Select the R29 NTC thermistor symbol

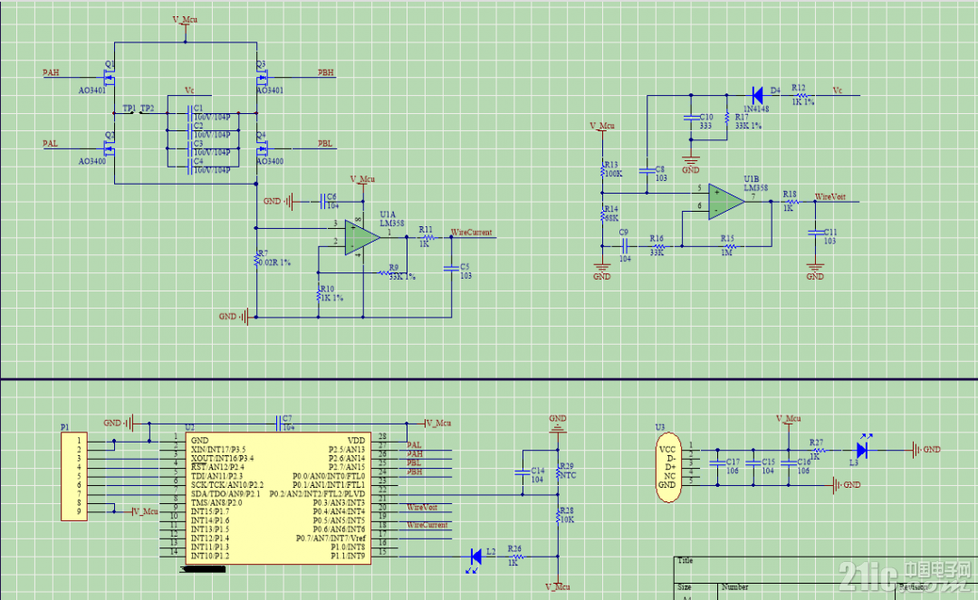(x=558, y=473)
